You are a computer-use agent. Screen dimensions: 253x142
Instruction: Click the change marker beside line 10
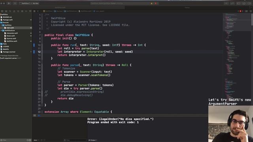pyautogui.click(x=34, y=45)
